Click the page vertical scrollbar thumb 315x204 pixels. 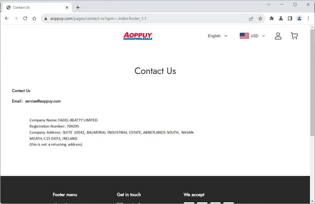click(x=312, y=82)
